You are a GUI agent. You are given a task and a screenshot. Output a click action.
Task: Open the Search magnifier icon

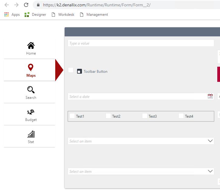(31, 89)
